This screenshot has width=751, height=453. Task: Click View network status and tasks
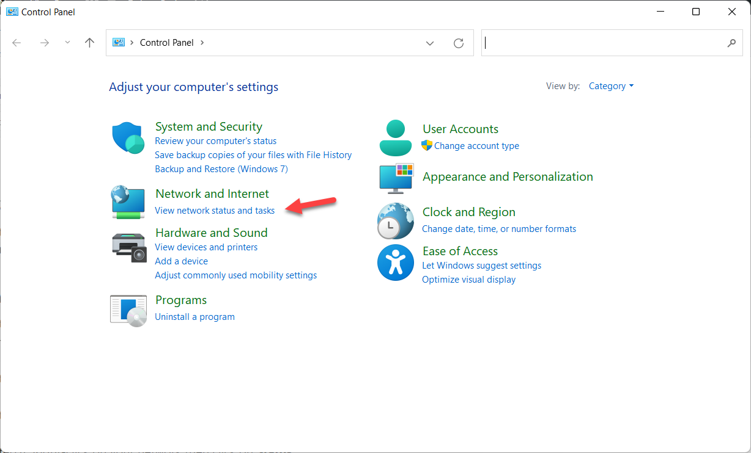[215, 211]
